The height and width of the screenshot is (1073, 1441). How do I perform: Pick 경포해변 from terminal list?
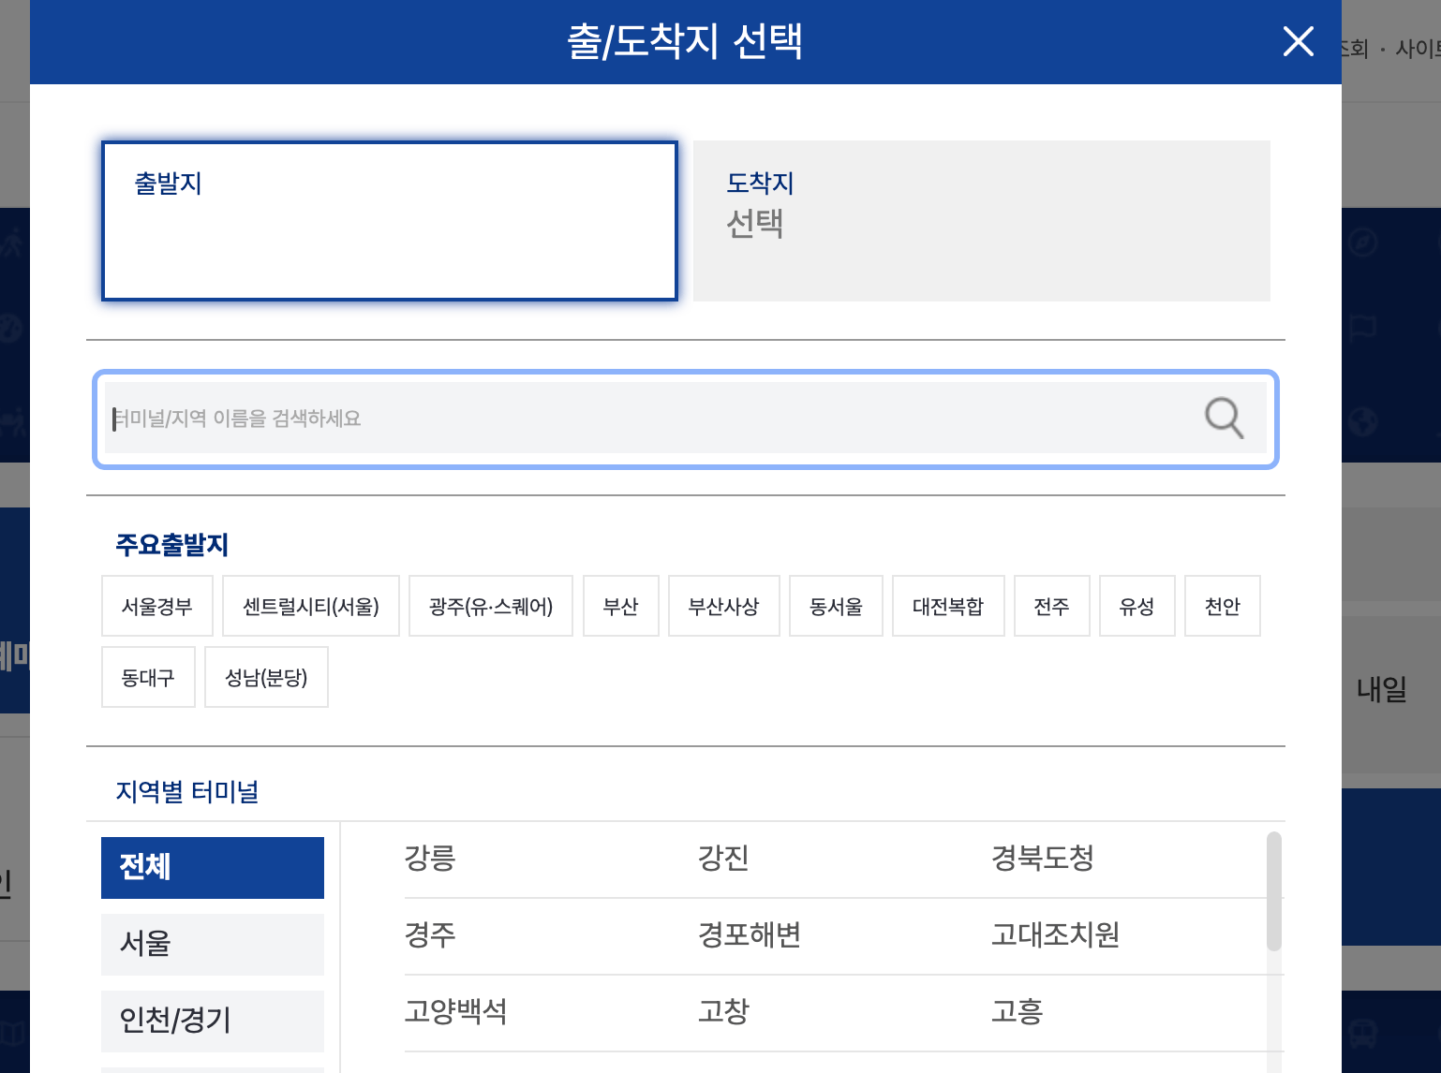click(x=750, y=934)
